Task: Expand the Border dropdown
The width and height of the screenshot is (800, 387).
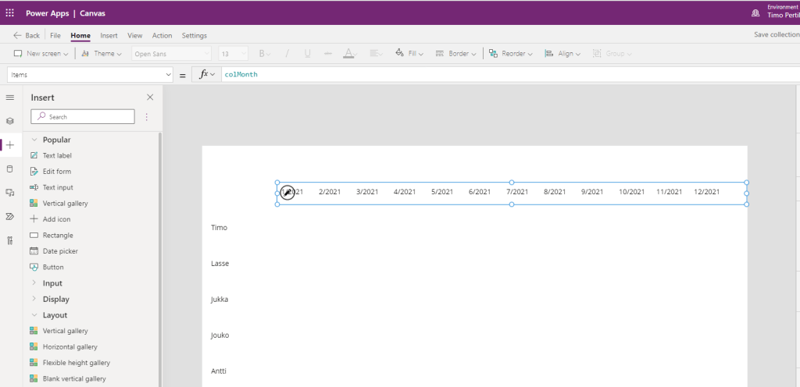Action: [455, 54]
